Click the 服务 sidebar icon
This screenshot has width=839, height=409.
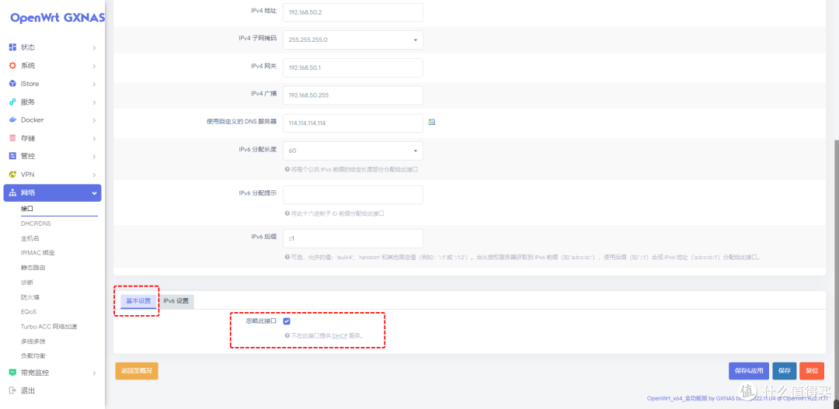coord(13,102)
